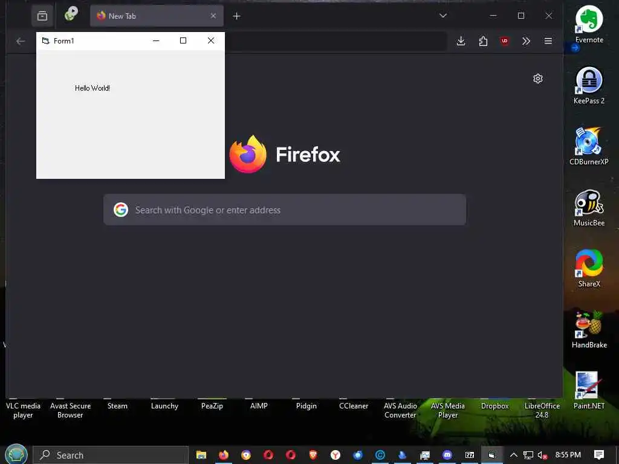Screen dimensions: 619x464
Task: Open File Explorer from the taskbar
Action: 201,455
